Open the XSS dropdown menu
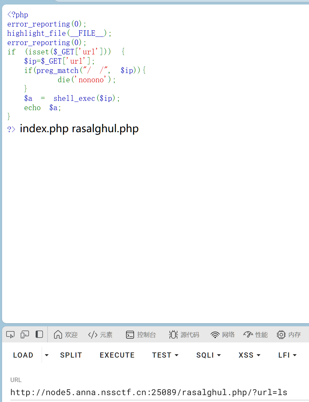The height and width of the screenshot is (402, 309). pyautogui.click(x=249, y=355)
